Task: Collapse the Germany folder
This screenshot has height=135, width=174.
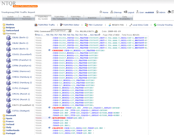Action: pos(4,33)
